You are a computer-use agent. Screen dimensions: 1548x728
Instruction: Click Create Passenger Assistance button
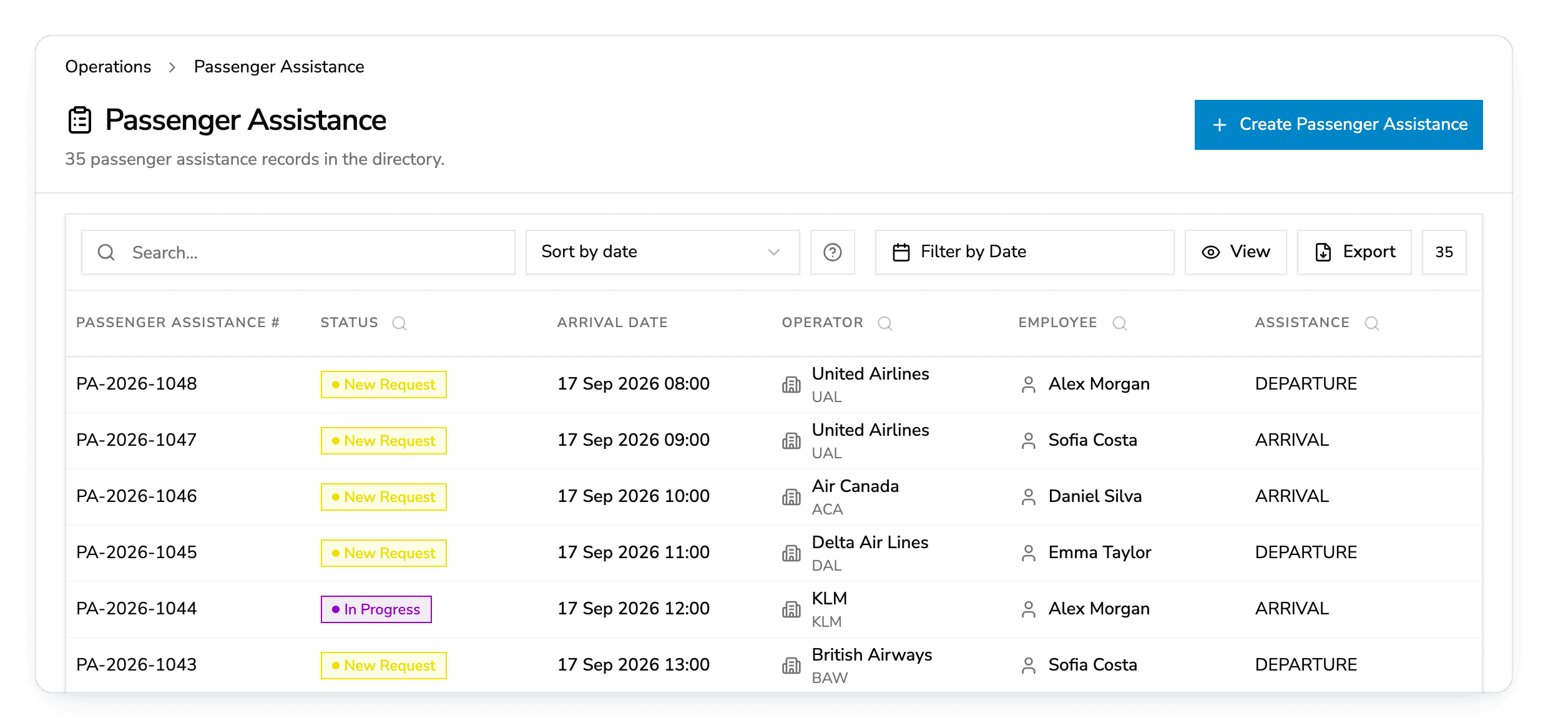1339,125
